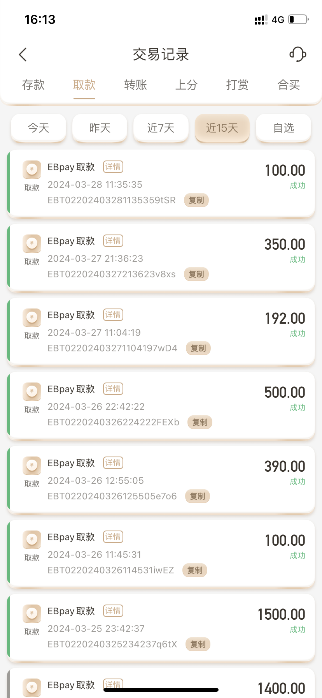The width and height of the screenshot is (322, 698).
Task: Copy order number EBT0220240327213623v8xs
Action: [x=196, y=274]
